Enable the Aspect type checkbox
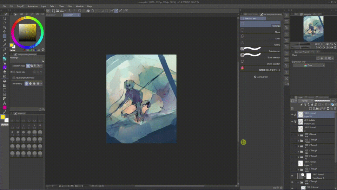Image resolution: width=337 pixels, height=190 pixels. click(x=14, y=72)
